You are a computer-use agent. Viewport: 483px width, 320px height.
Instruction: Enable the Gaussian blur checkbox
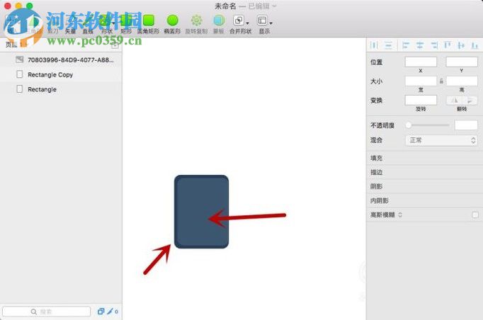475,215
